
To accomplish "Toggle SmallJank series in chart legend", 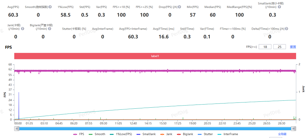I will pos(146,134).
